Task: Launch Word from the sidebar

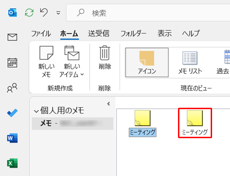Action: pos(12,138)
